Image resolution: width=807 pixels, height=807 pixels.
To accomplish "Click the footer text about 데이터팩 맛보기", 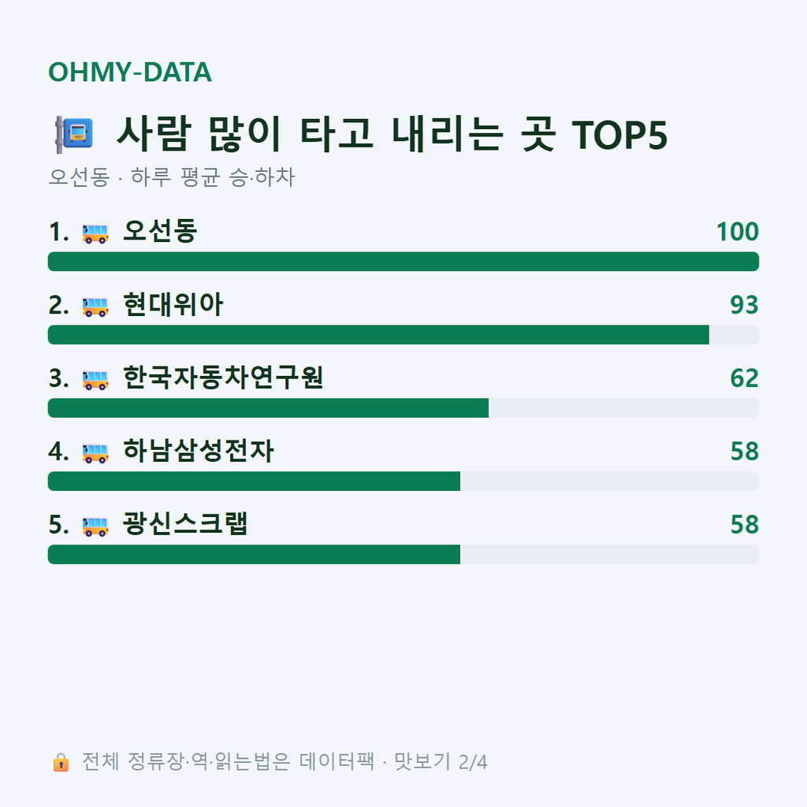I will pyautogui.click(x=284, y=762).
